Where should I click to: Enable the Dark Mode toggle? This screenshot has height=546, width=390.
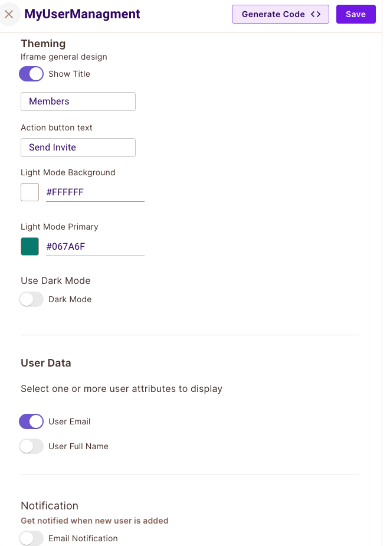(x=31, y=299)
